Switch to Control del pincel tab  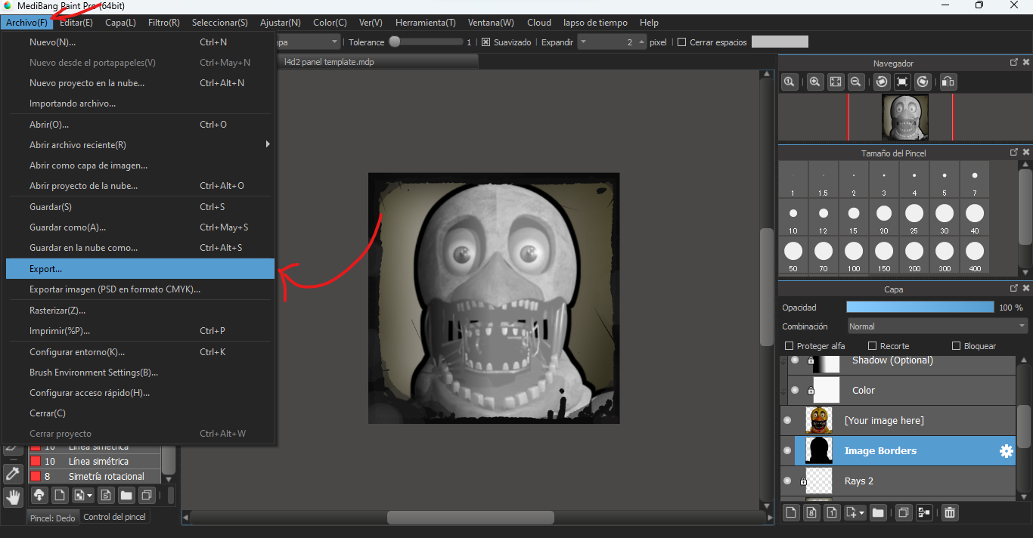(x=114, y=517)
